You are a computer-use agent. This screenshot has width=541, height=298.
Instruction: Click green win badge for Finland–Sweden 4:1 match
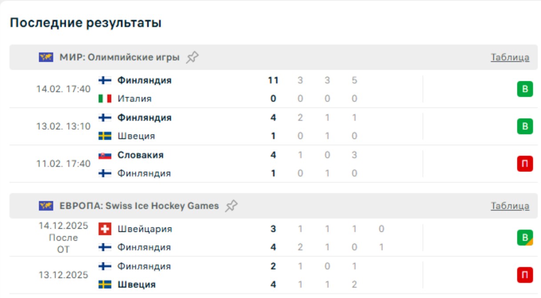tap(525, 127)
